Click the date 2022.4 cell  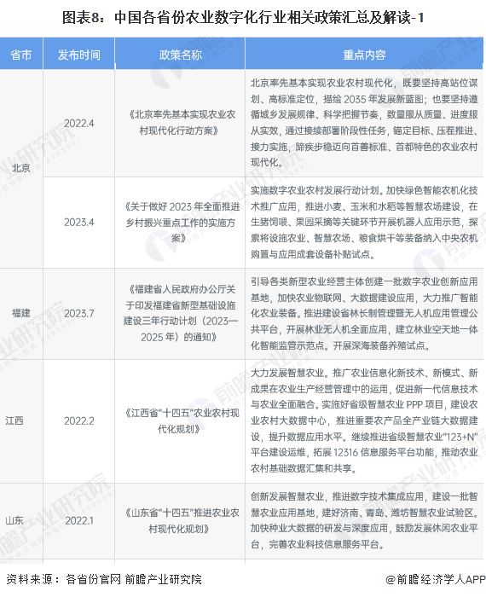78,123
